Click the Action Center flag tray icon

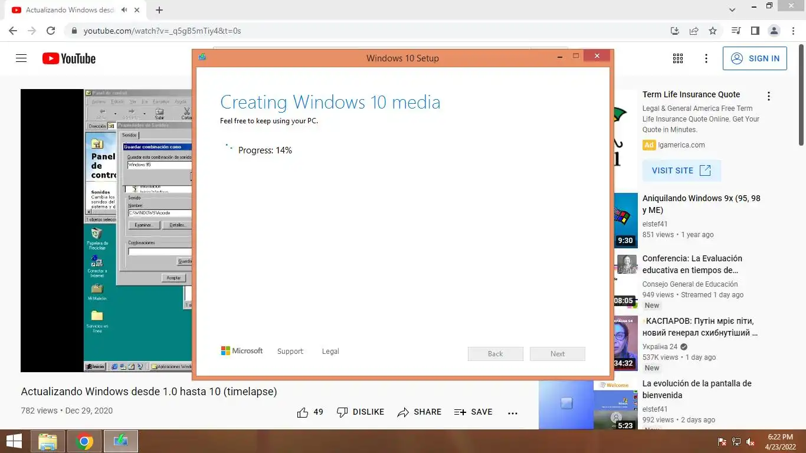pos(722,441)
